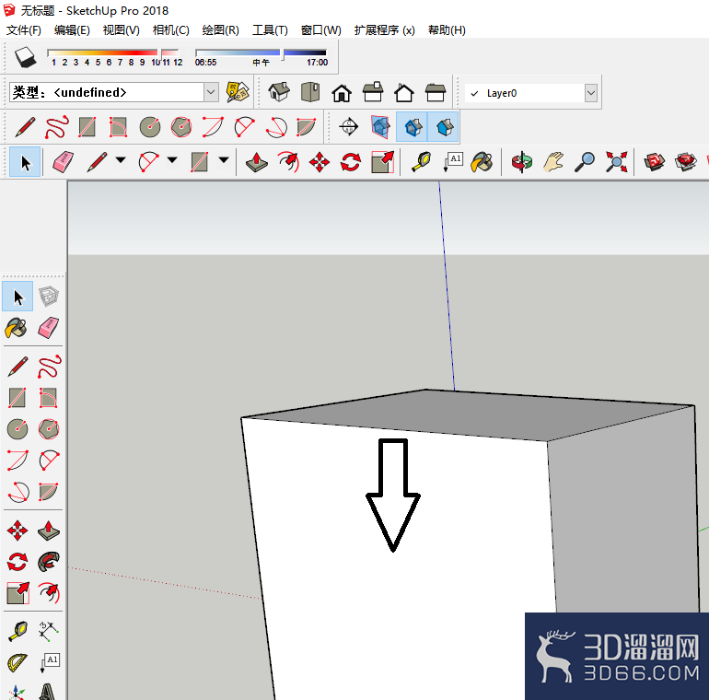The height and width of the screenshot is (700, 709).
Task: Click the Select arrow in left tool set
Action: click(17, 297)
